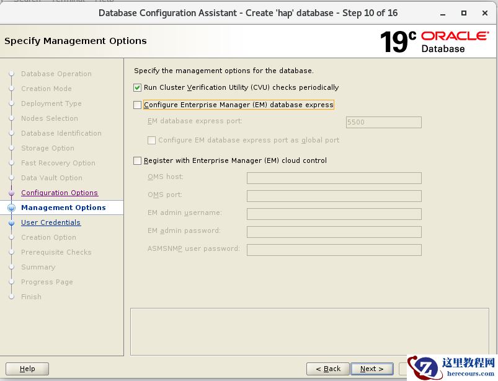Click Data Vault Option step label
This screenshot has height=381, width=498.
click(51, 178)
